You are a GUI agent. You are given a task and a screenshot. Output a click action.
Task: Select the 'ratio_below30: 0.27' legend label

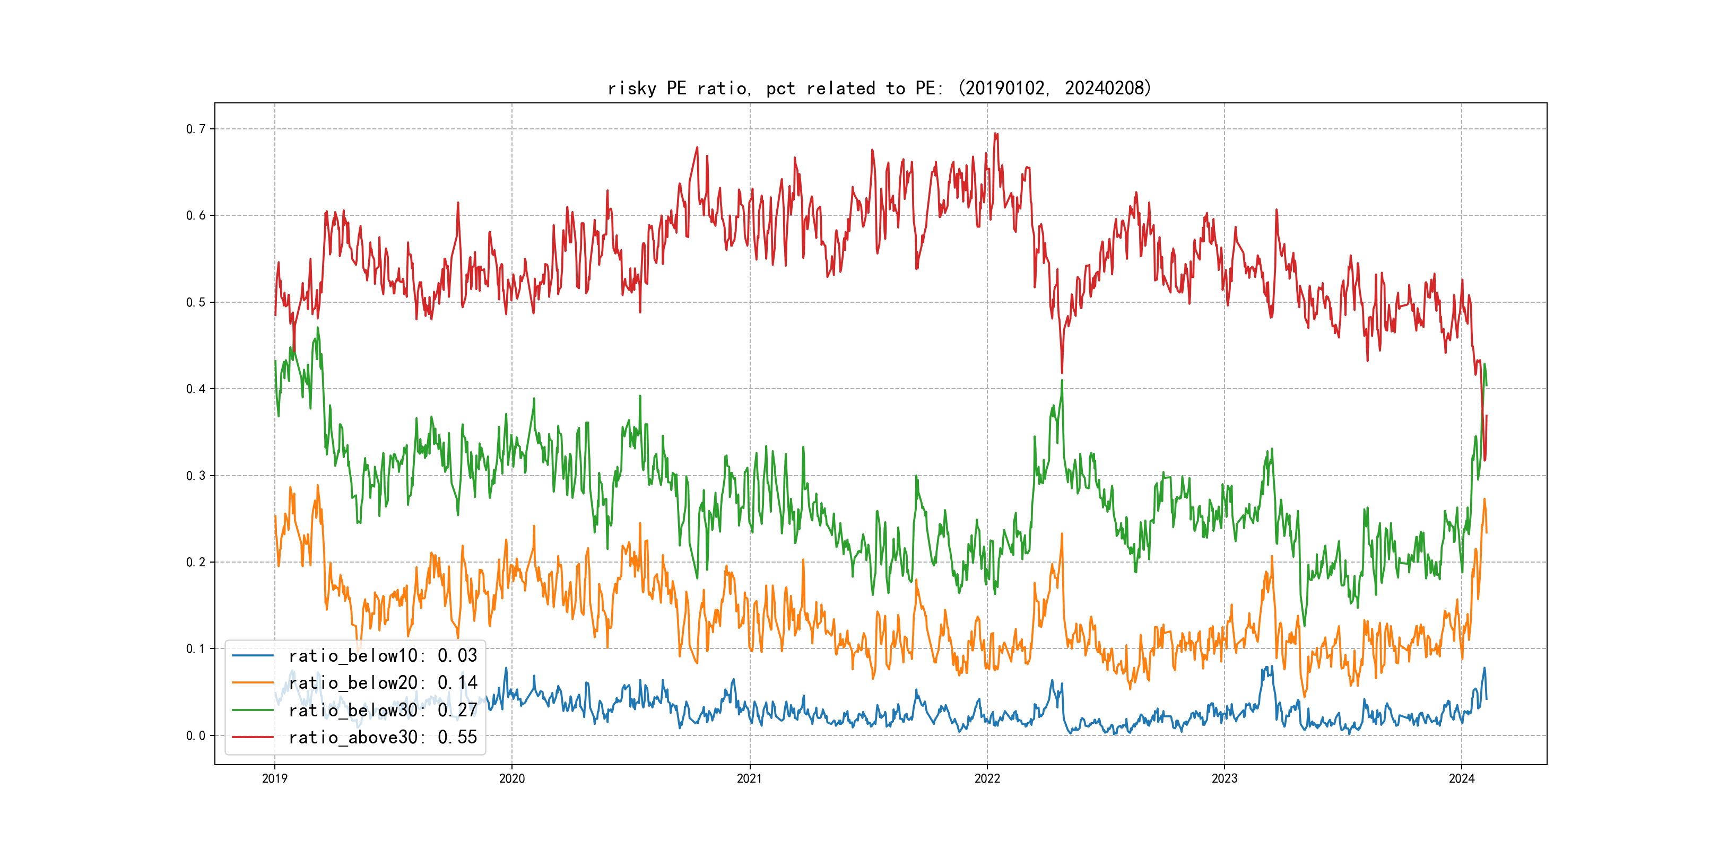click(x=383, y=711)
